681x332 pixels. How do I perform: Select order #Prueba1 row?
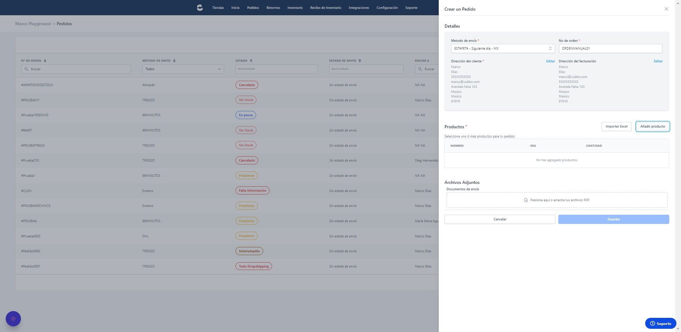(x=227, y=176)
